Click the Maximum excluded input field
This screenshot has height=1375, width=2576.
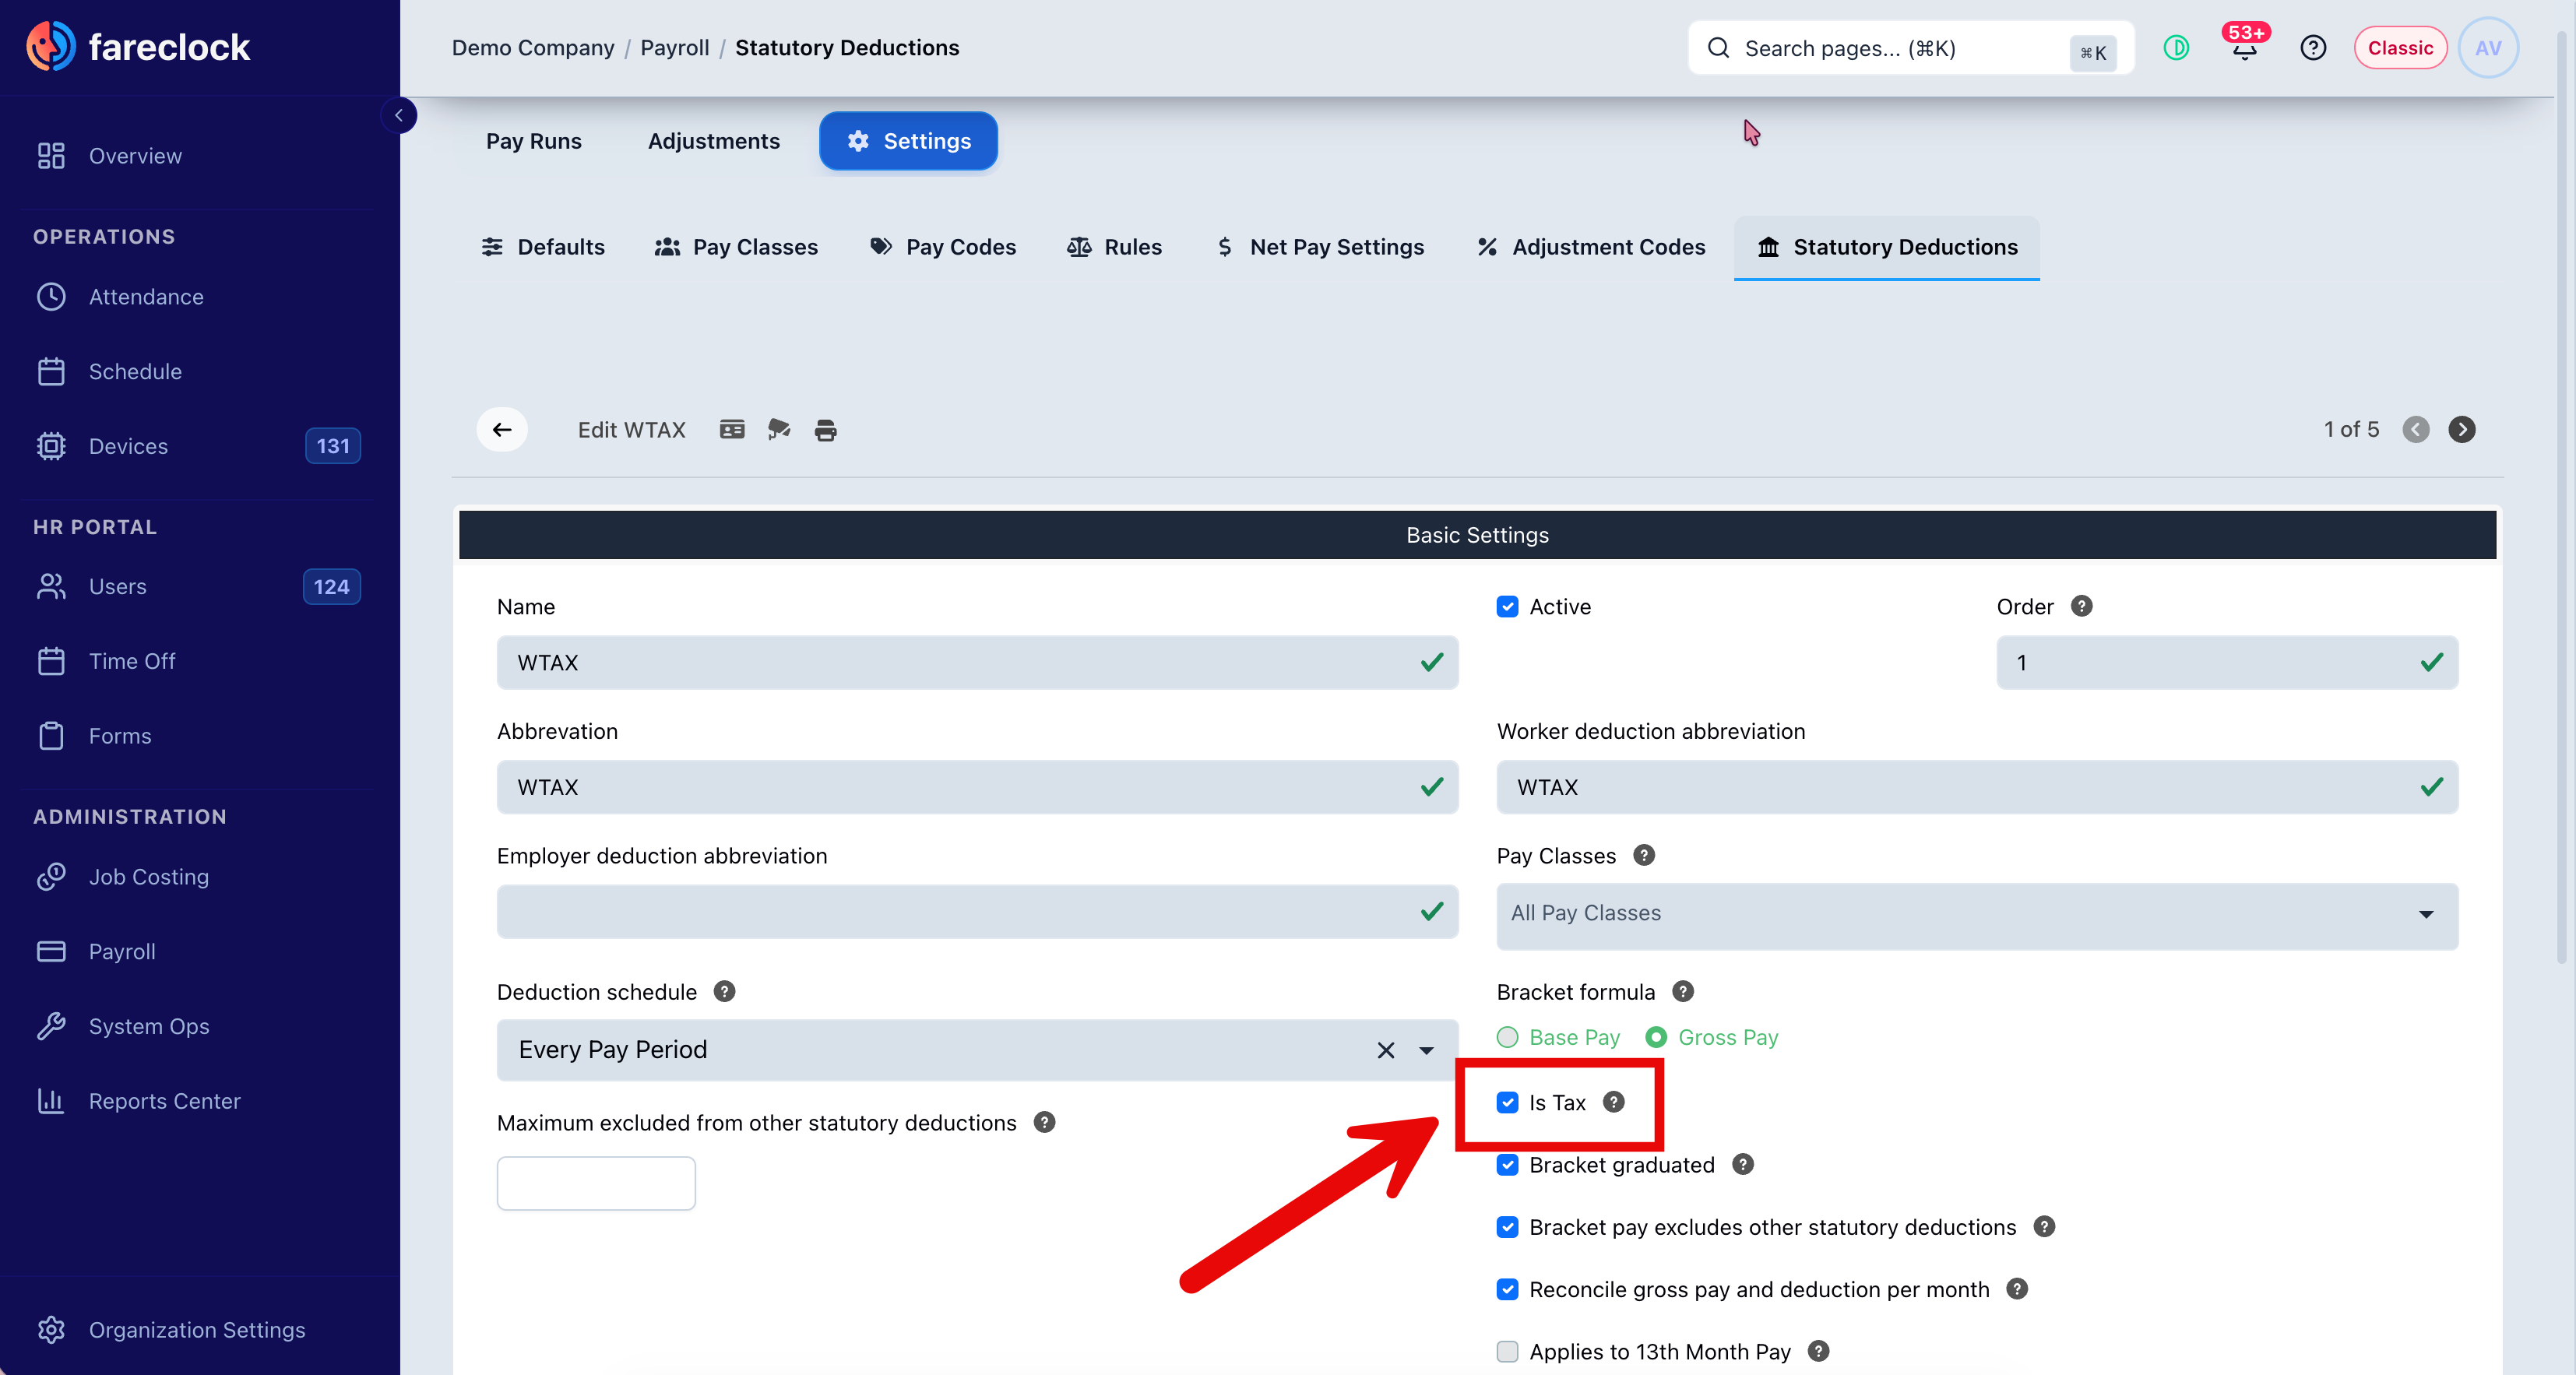click(x=596, y=1184)
